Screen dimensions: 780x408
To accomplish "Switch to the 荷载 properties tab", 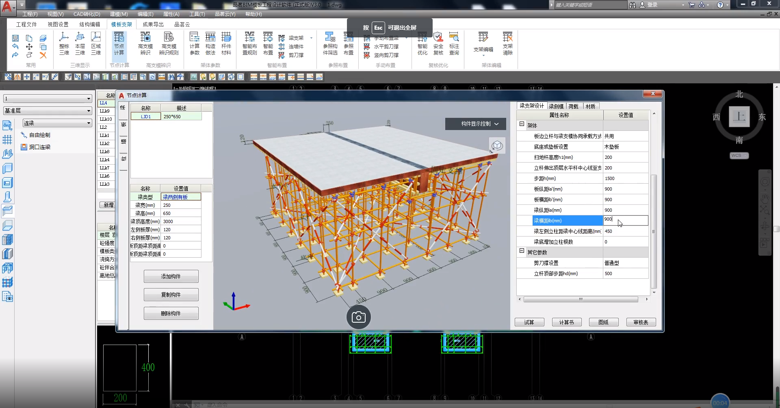I will click(x=573, y=106).
